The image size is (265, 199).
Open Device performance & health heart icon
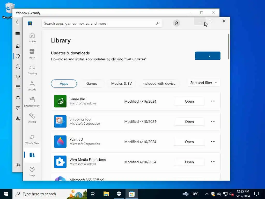(18, 108)
